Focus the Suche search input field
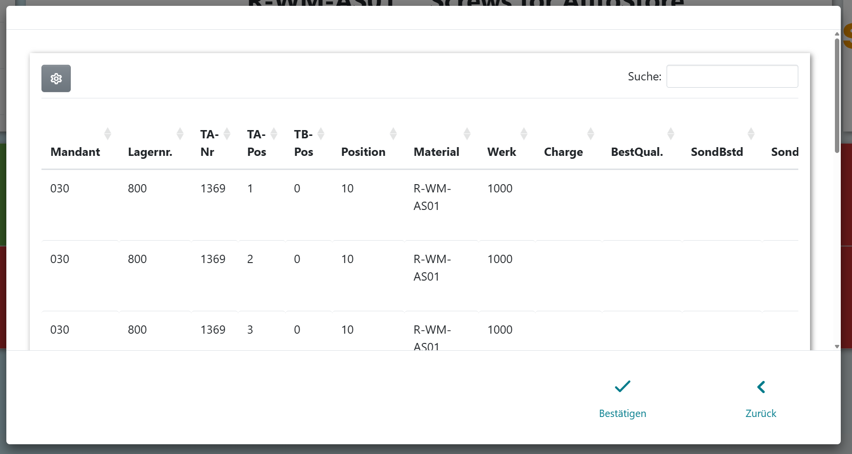Image resolution: width=852 pixels, height=454 pixels. click(x=732, y=76)
